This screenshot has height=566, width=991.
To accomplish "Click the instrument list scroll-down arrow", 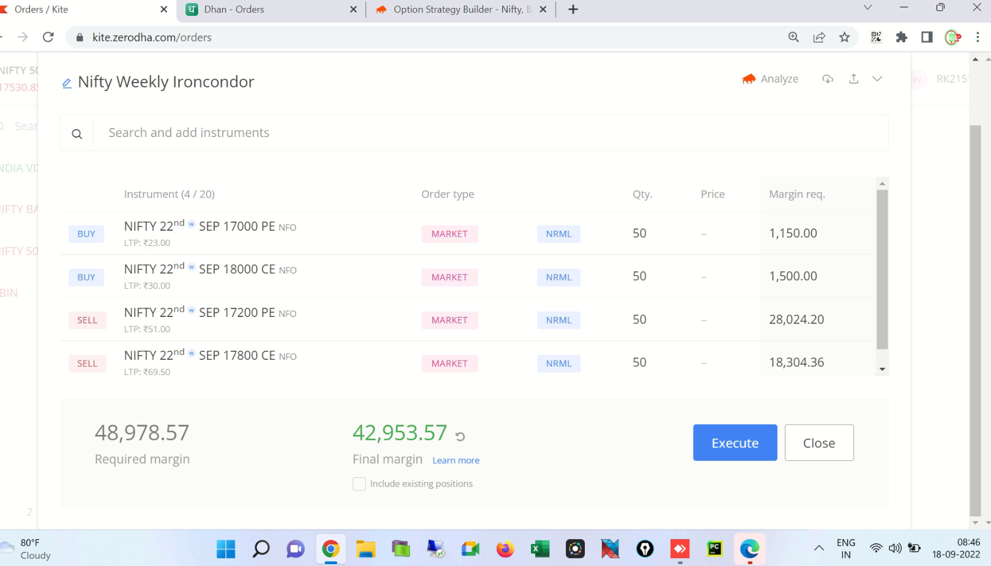I will click(882, 369).
